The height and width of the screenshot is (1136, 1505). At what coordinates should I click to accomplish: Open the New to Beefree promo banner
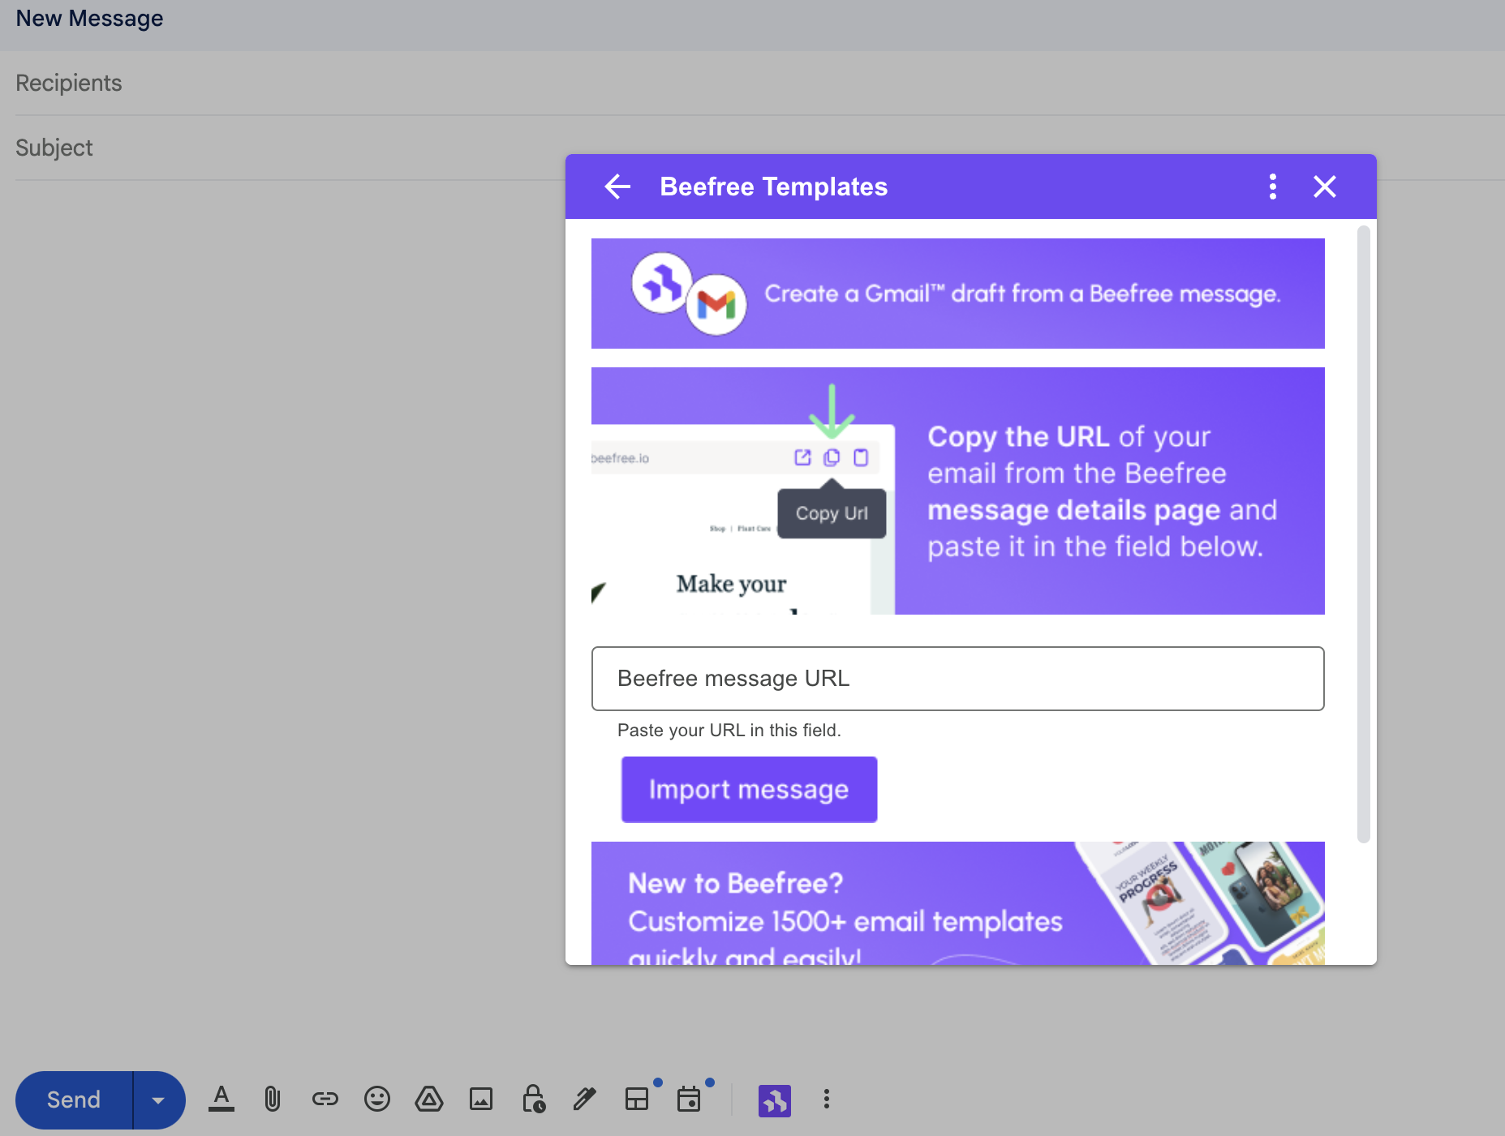click(x=957, y=902)
